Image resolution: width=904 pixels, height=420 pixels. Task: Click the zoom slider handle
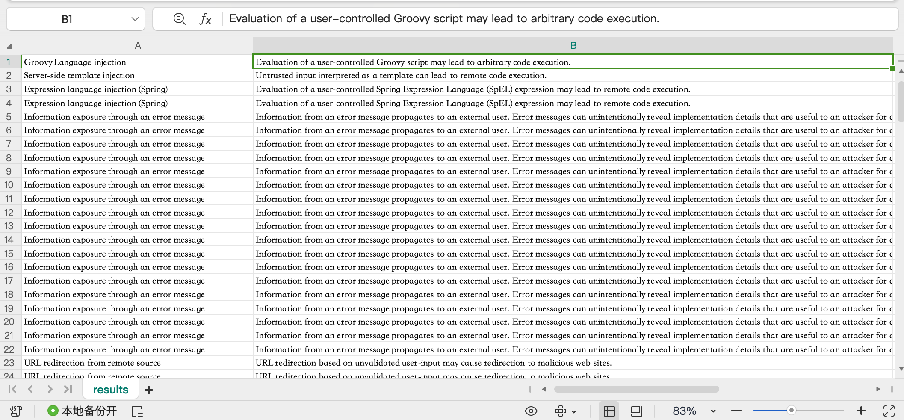tap(792, 411)
